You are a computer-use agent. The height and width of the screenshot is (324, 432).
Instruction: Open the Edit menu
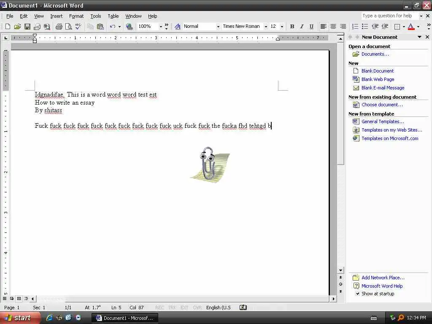(x=24, y=16)
